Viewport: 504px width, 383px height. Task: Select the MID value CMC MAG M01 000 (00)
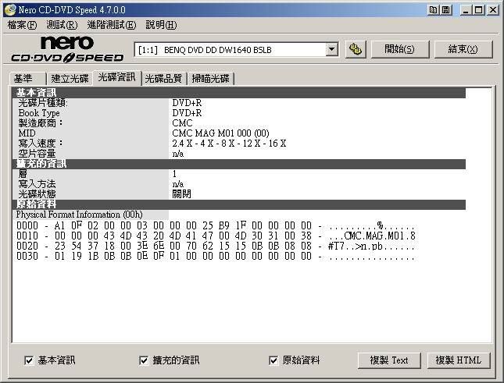[x=221, y=133]
